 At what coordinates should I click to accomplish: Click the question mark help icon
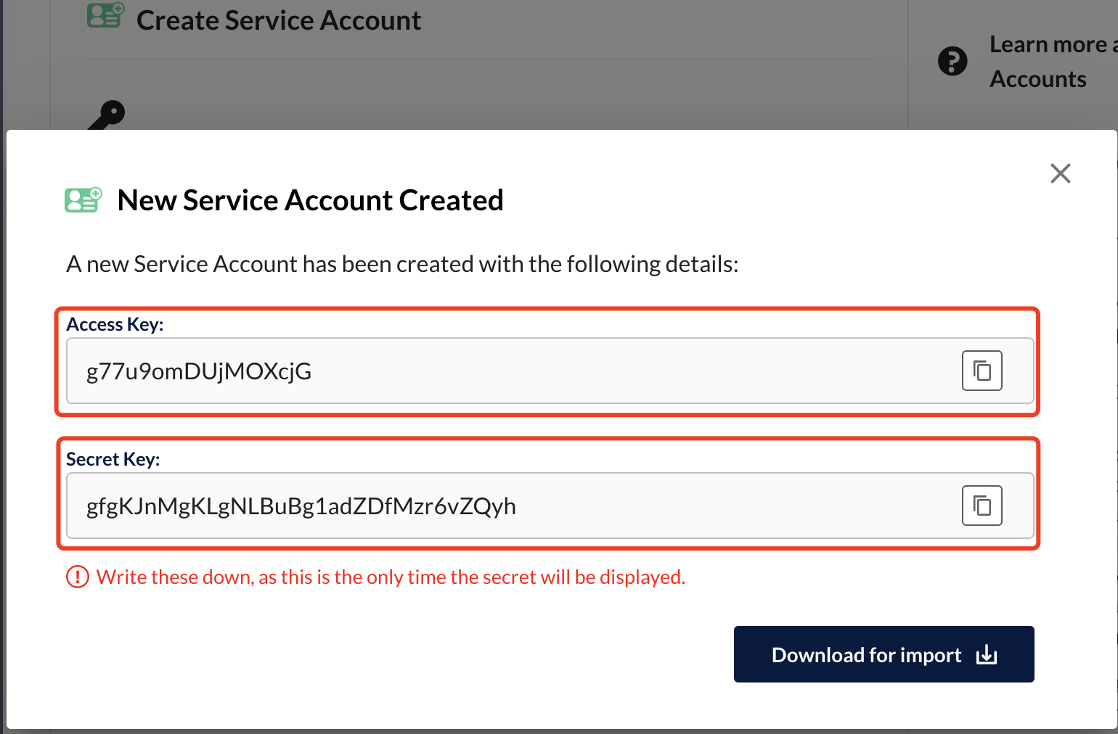click(952, 61)
